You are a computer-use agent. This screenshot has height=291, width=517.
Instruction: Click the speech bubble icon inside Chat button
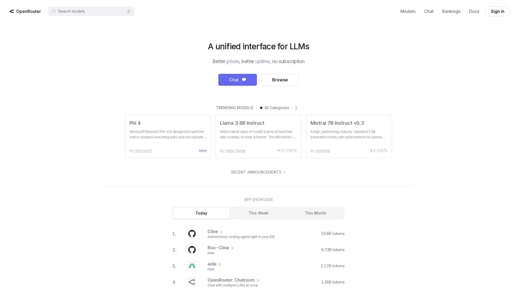[x=243, y=80]
